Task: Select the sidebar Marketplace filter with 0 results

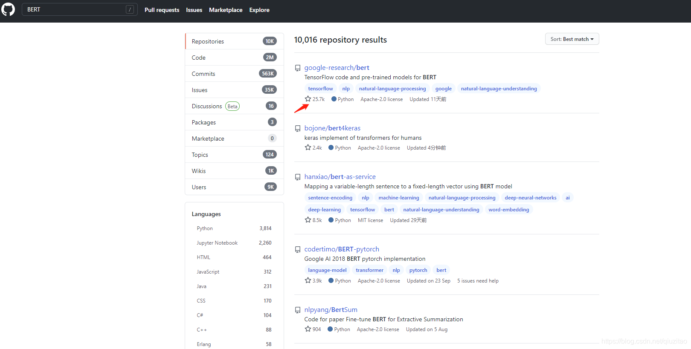Action: coord(234,138)
